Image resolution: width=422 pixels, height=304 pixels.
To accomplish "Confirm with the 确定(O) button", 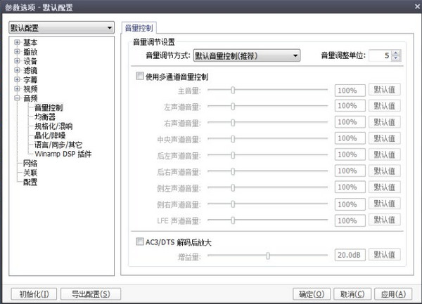I will [x=312, y=294].
